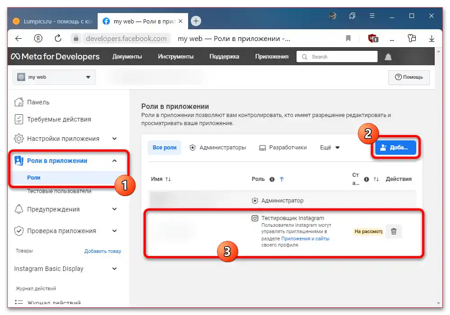Open the Meta for Developers home logo
Image resolution: width=450 pixels, height=315 pixels.
tap(55, 56)
